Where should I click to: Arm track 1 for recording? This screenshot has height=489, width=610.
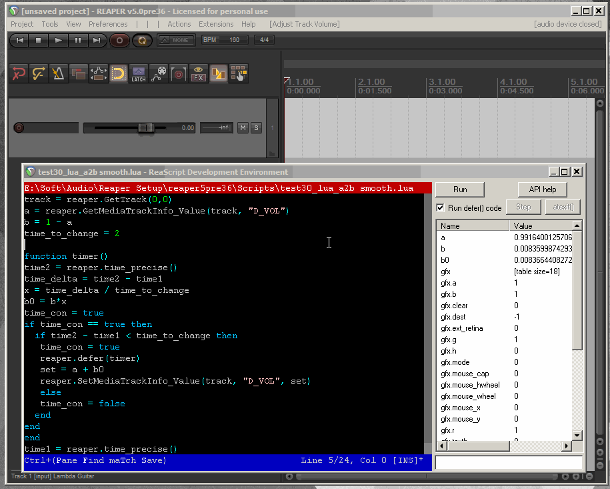pyautogui.click(x=19, y=127)
